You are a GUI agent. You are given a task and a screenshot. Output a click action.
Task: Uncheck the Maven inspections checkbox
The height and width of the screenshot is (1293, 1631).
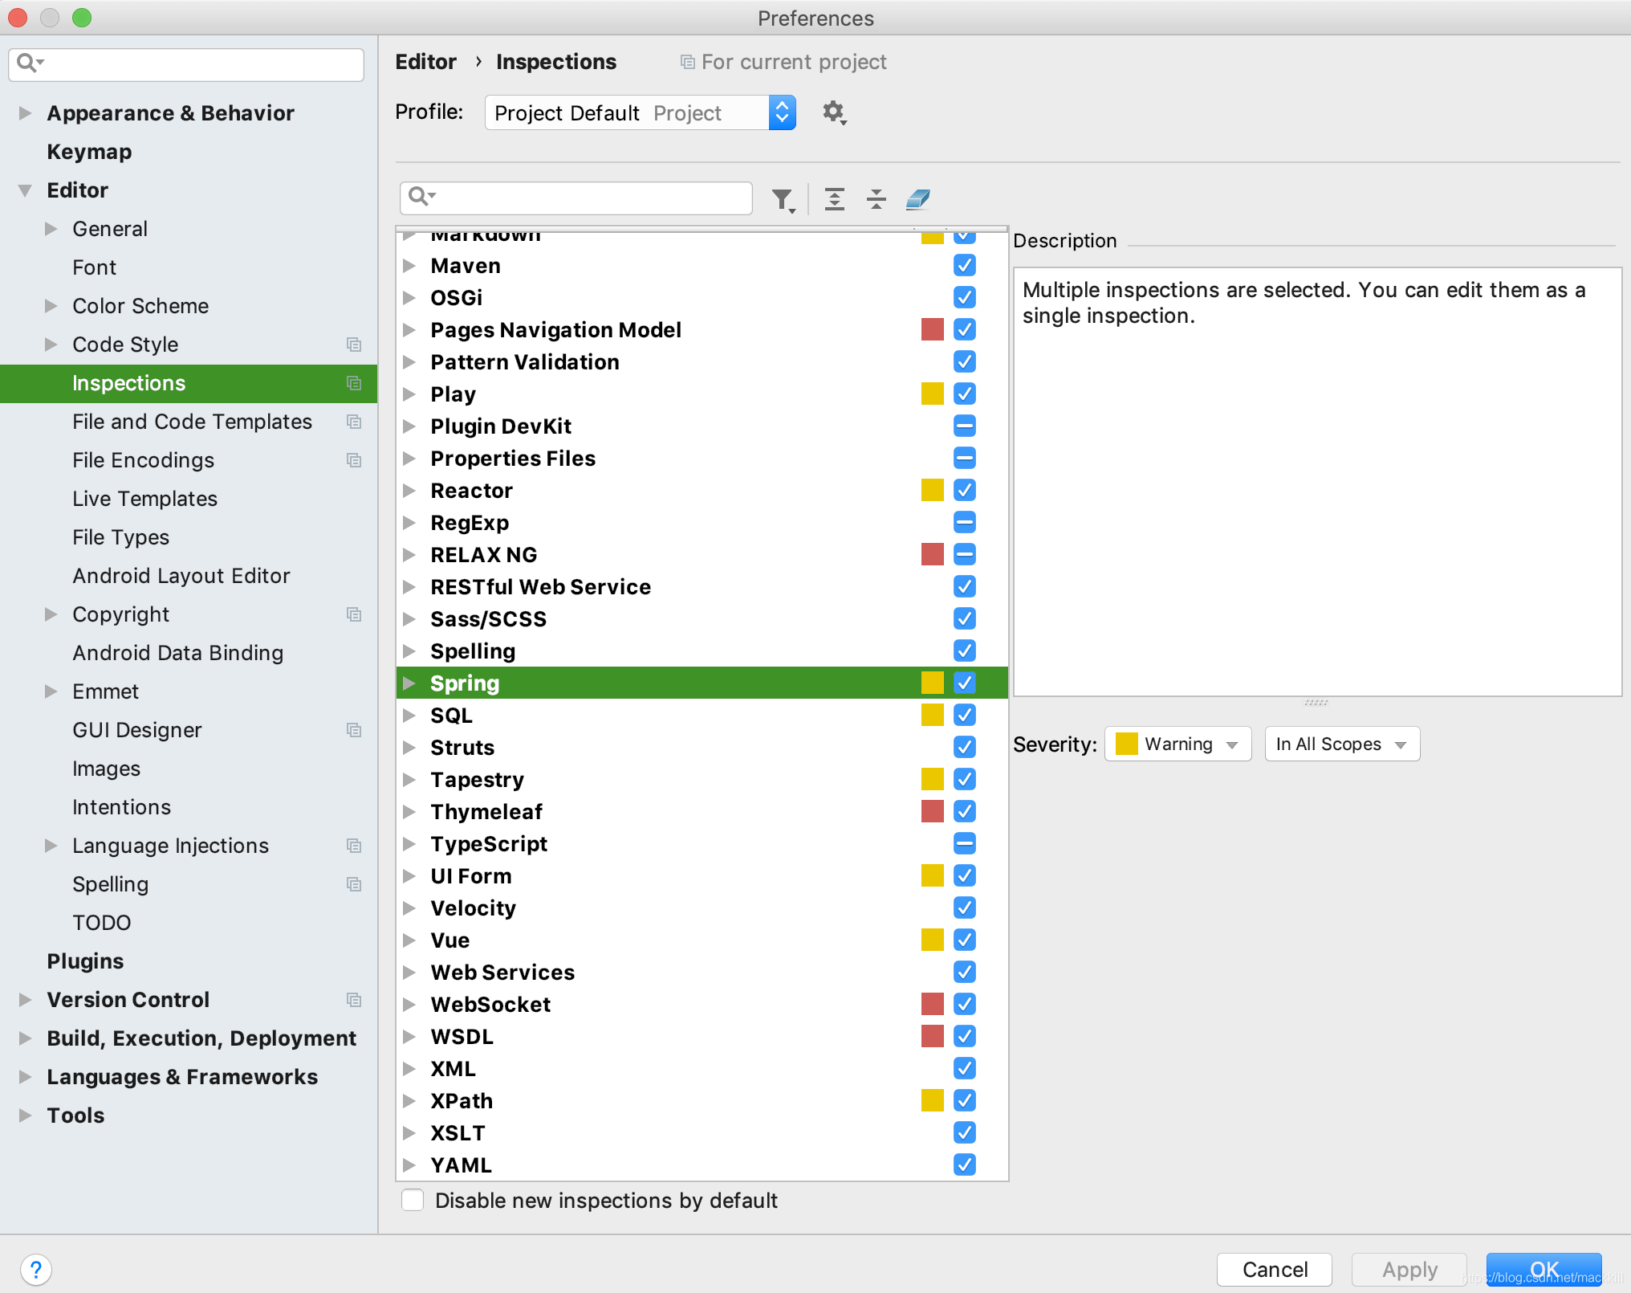pyautogui.click(x=965, y=265)
